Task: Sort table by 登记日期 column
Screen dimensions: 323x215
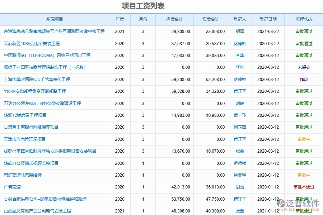Action: pos(267,19)
